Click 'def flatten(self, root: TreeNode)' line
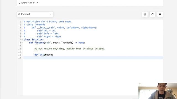This screenshot has height=99, width=177. pyautogui.click(x=57, y=43)
